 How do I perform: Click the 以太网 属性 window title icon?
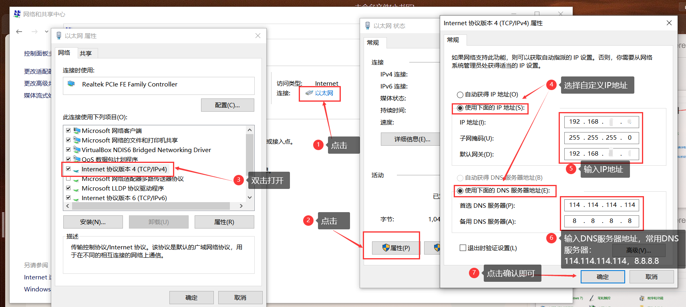tap(59, 36)
